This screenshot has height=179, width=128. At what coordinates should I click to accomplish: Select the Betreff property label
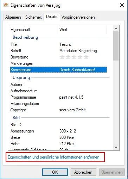(x=16, y=51)
